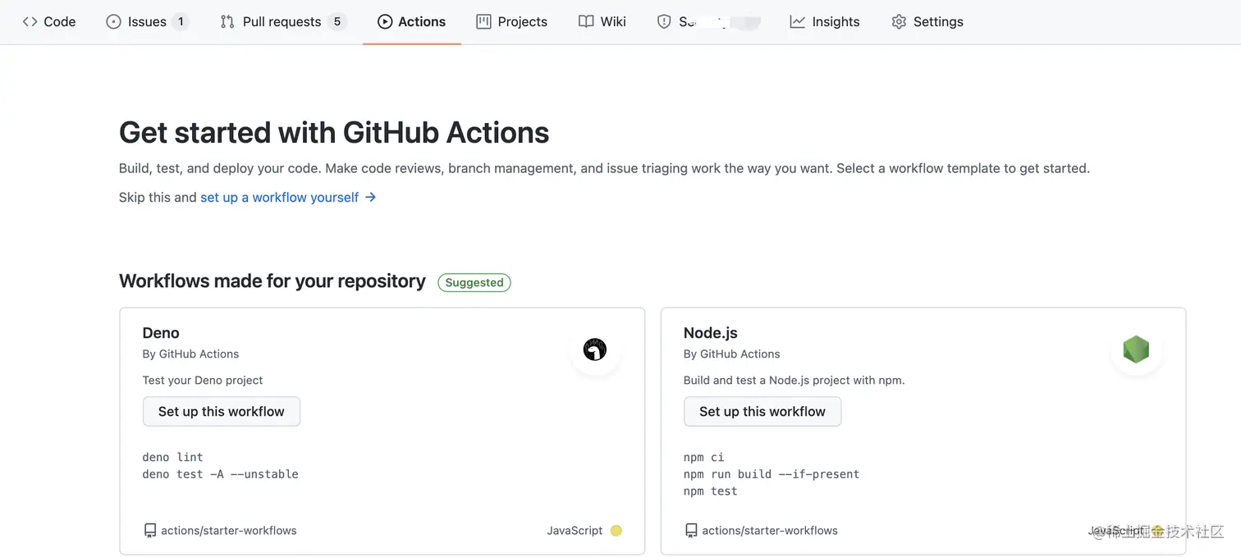Screen dimensions: 1241x557
Task: Click the Pull requests branch icon
Action: (227, 22)
